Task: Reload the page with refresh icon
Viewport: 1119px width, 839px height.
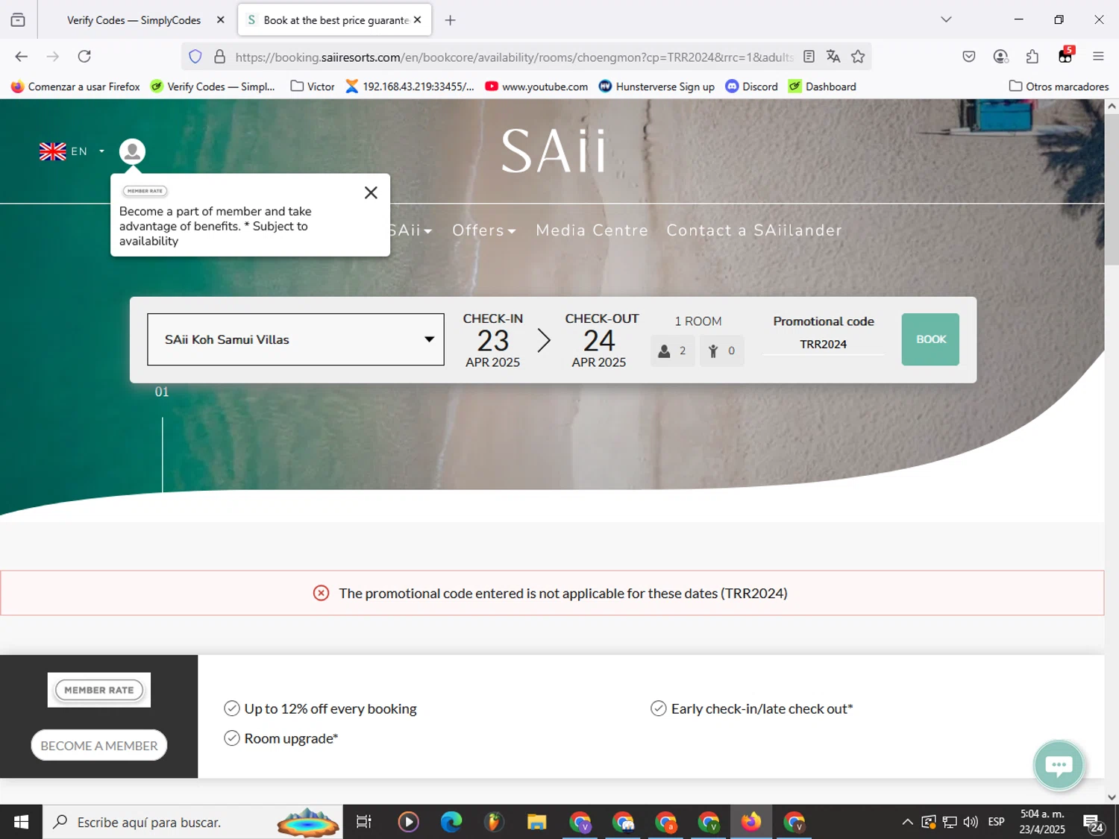Action: click(x=84, y=57)
